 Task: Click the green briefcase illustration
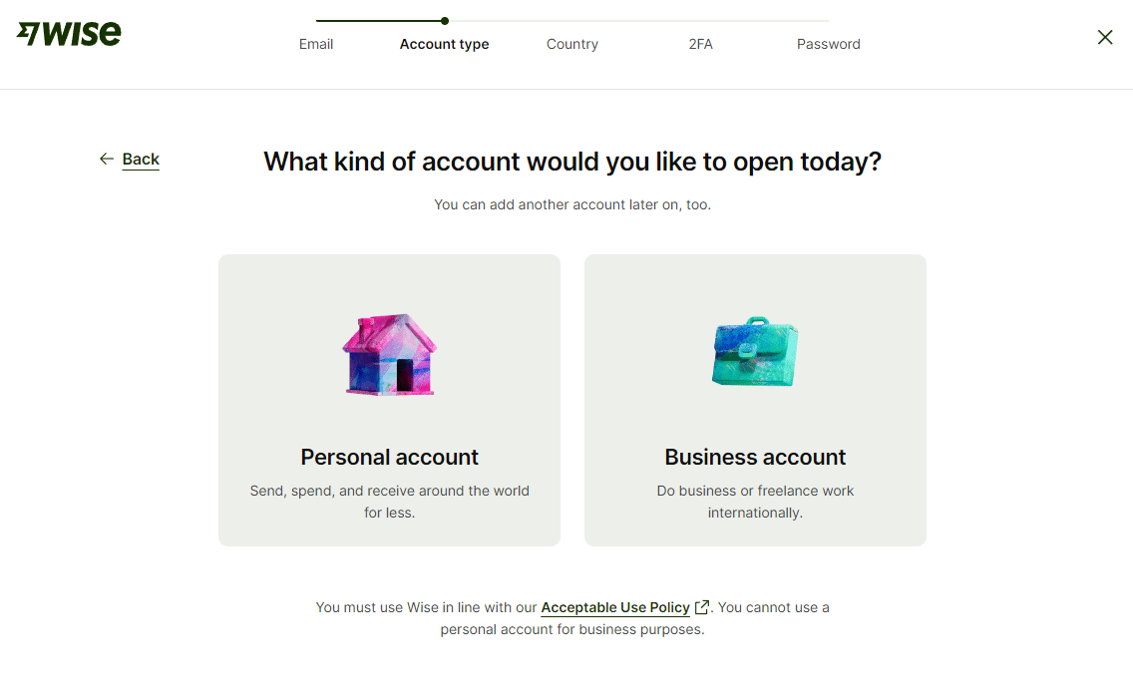[755, 352]
